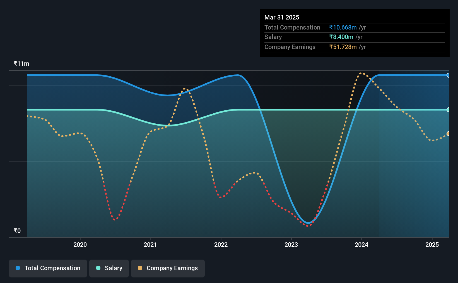The width and height of the screenshot is (458, 283).
Task: Click the ₹0 y-axis label
Action: coord(17,231)
